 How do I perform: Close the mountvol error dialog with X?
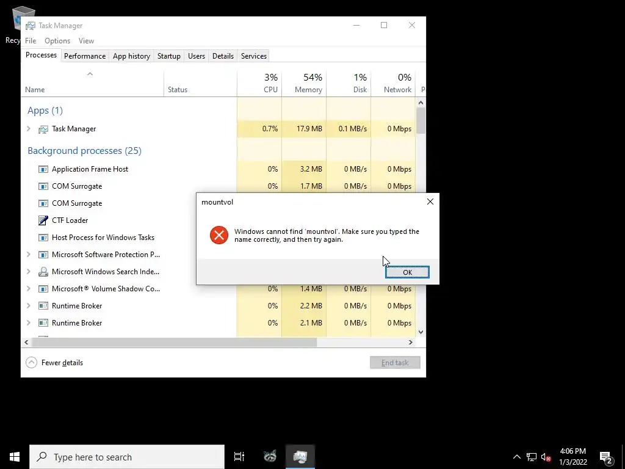coord(430,202)
